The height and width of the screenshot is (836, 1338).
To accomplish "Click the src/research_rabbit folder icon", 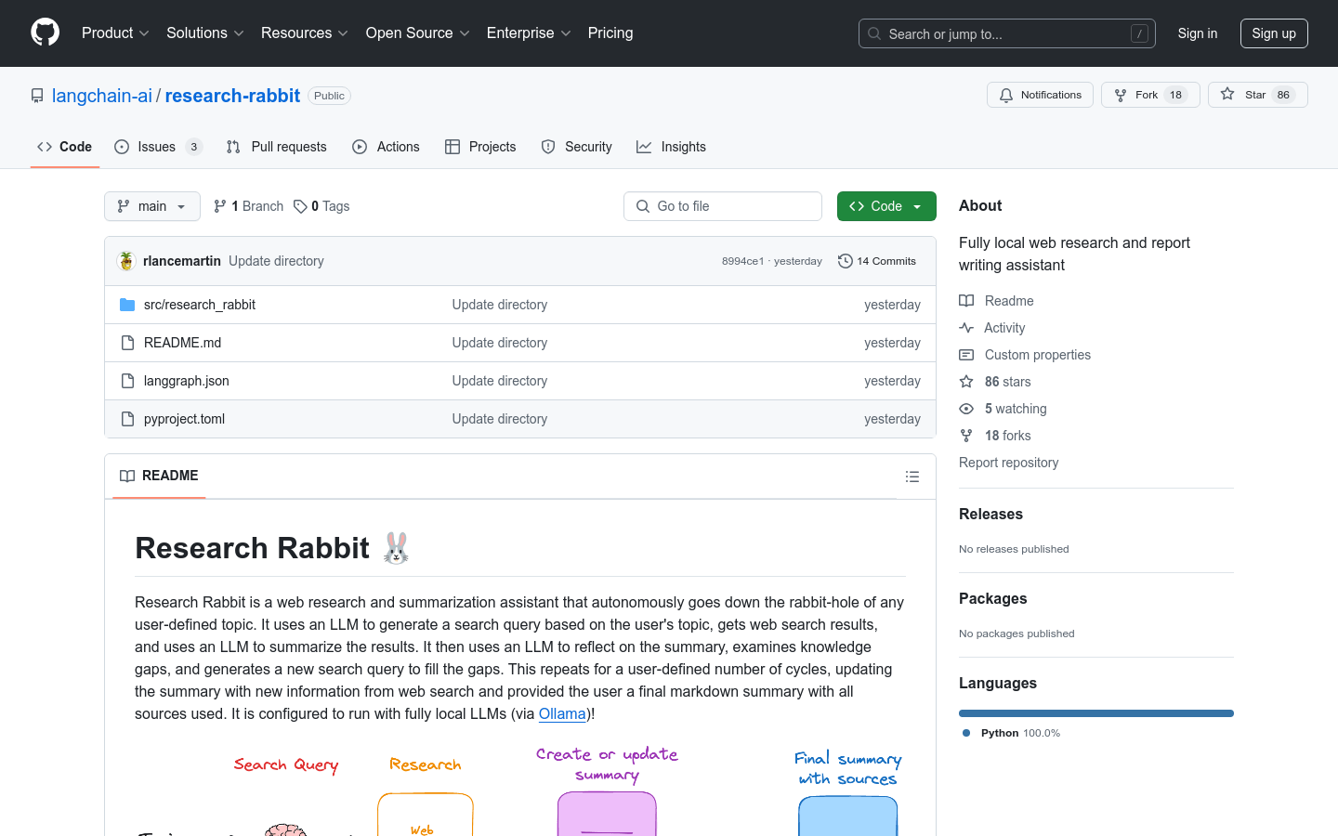I will pyautogui.click(x=127, y=305).
